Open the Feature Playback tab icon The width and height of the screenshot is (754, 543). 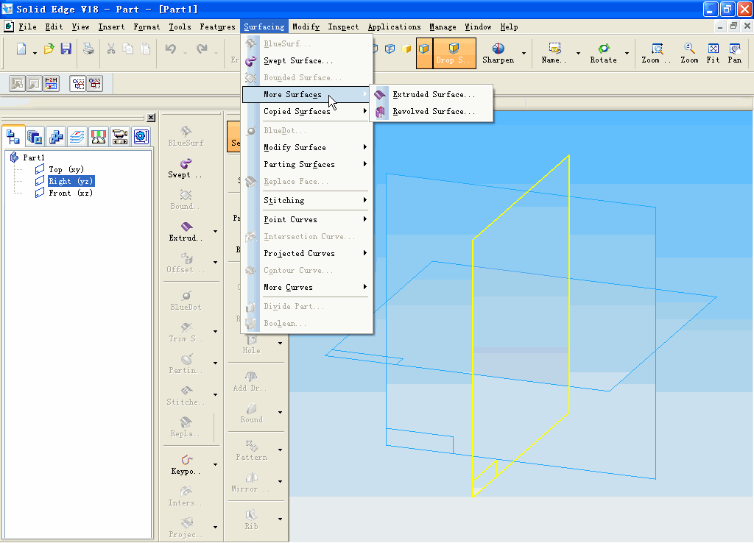point(119,136)
